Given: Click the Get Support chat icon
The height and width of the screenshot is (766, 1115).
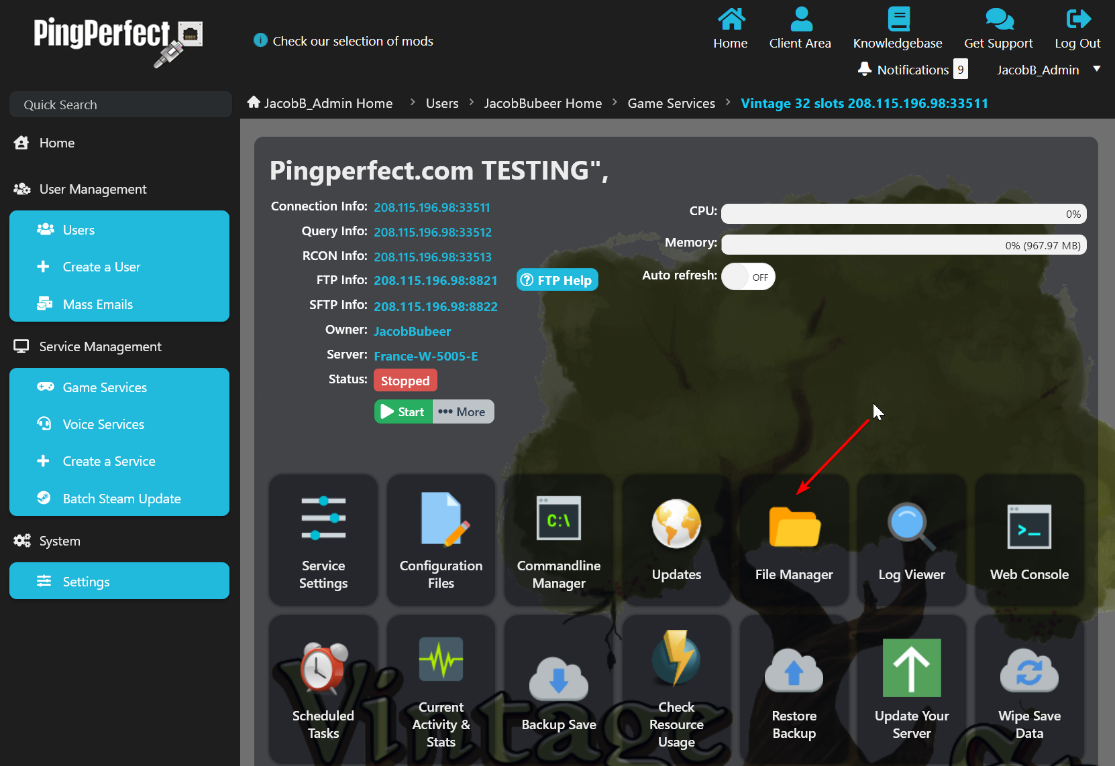Looking at the screenshot, I should coord(999,19).
